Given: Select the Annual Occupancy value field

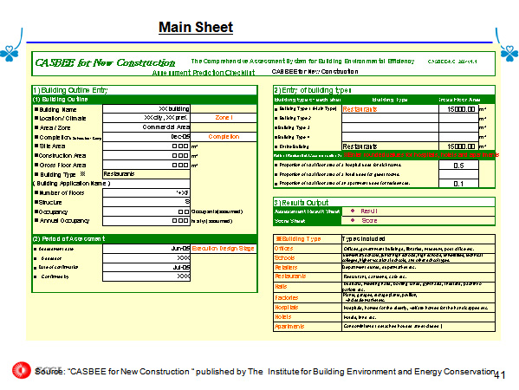Looking at the screenshot, I should pyautogui.click(x=146, y=221).
